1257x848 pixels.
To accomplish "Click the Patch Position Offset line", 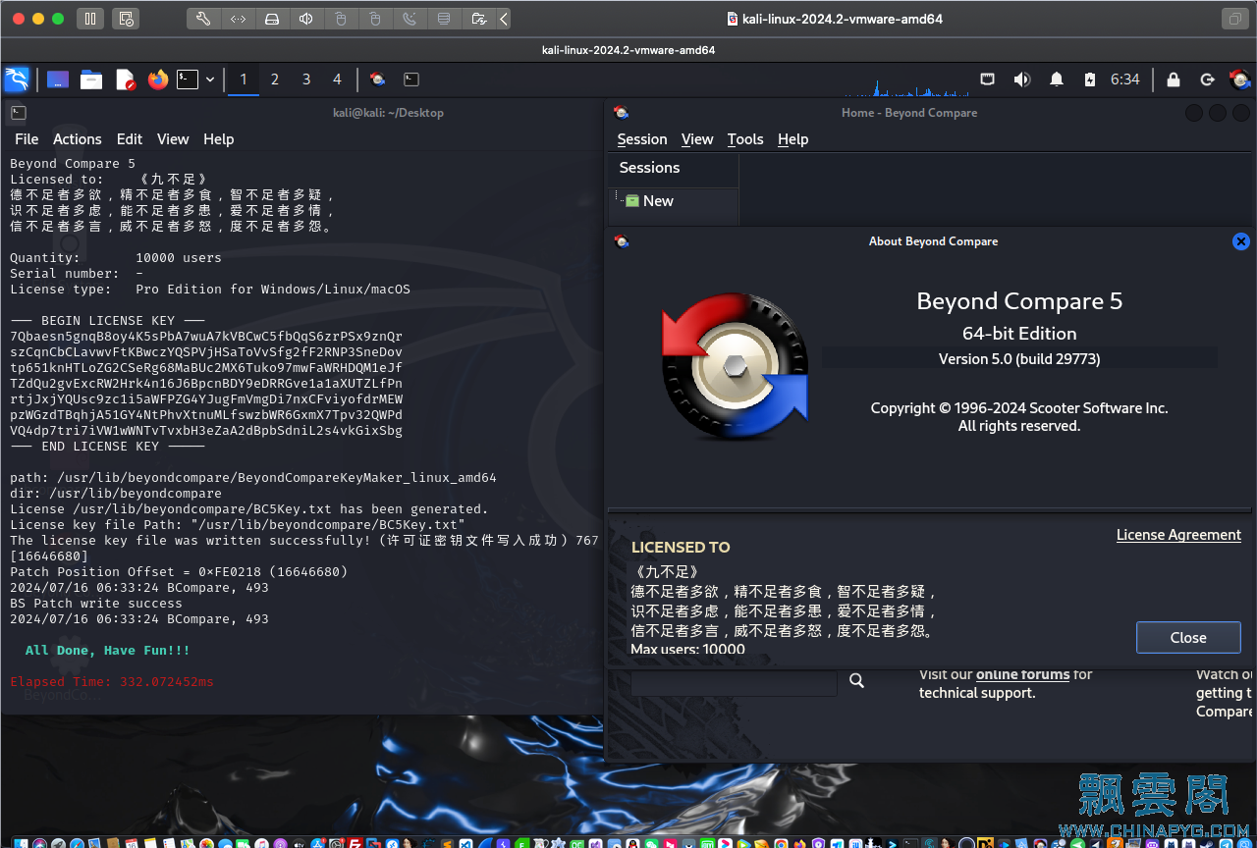I will click(x=179, y=572).
